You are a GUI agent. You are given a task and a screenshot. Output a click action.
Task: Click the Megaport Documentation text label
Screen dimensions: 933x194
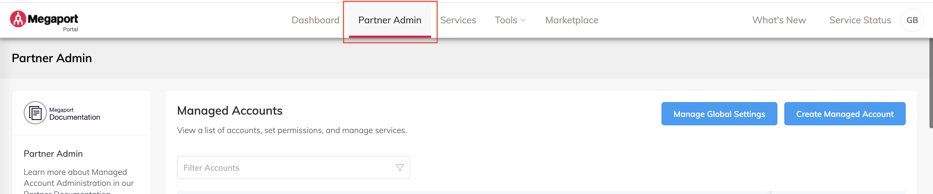click(x=75, y=114)
